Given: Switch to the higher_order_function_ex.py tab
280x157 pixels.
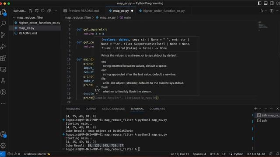Looking at the screenshot, I should (x=164, y=11).
